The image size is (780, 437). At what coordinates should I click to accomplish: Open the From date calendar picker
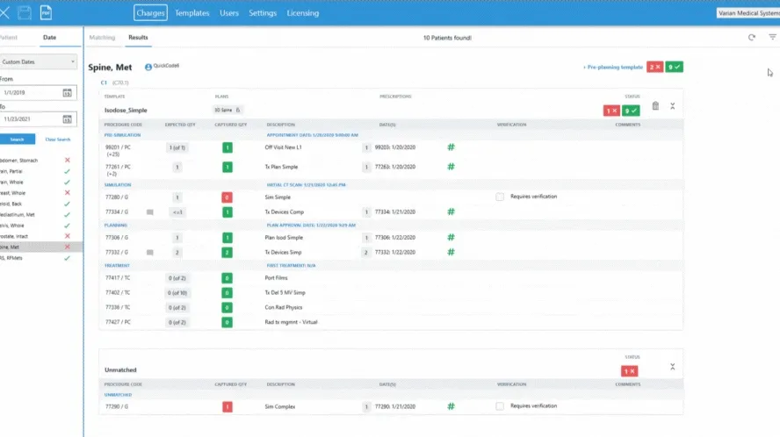point(68,92)
